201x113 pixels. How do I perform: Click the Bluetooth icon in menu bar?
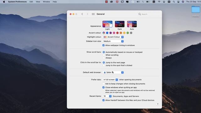pos(143,2)
